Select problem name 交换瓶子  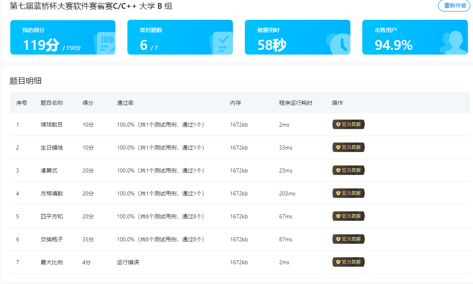click(52, 239)
